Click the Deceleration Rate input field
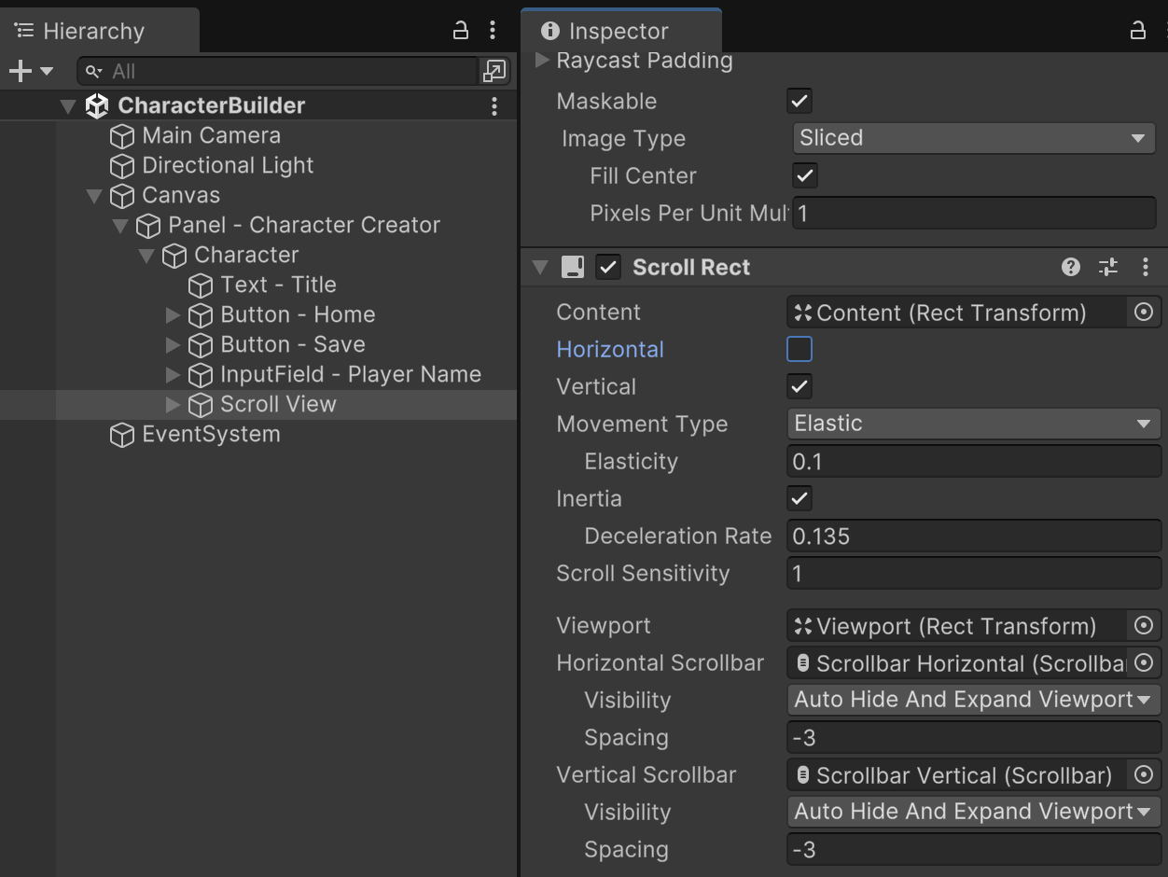The width and height of the screenshot is (1168, 877). click(x=973, y=536)
